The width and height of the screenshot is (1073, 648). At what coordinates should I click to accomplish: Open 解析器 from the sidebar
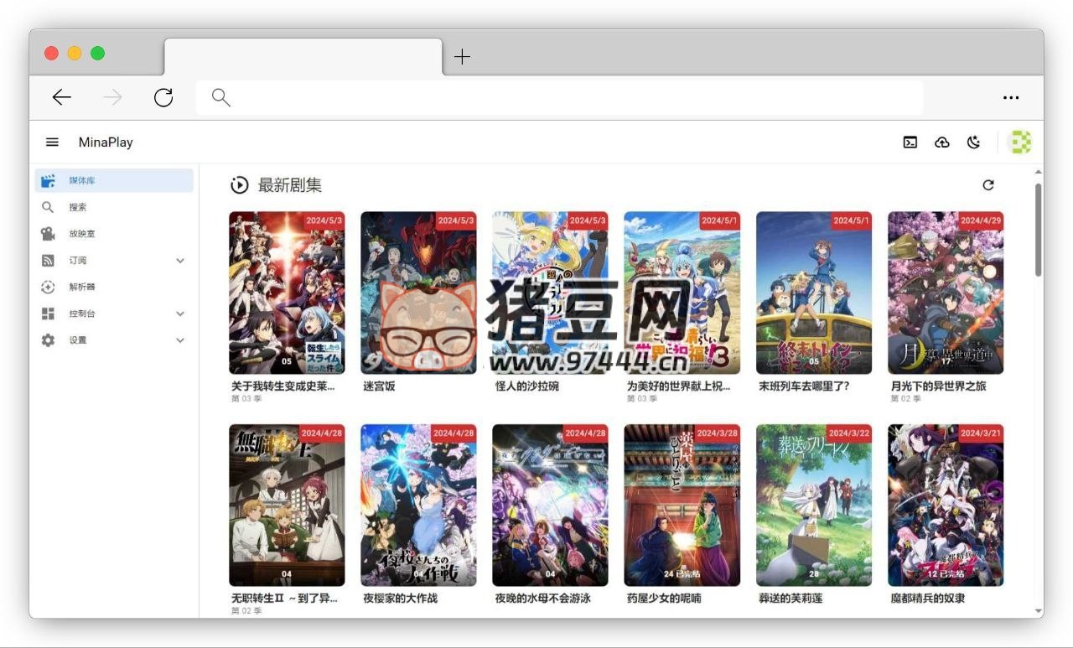pos(82,287)
